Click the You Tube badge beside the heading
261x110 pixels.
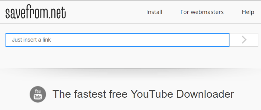[38, 94]
